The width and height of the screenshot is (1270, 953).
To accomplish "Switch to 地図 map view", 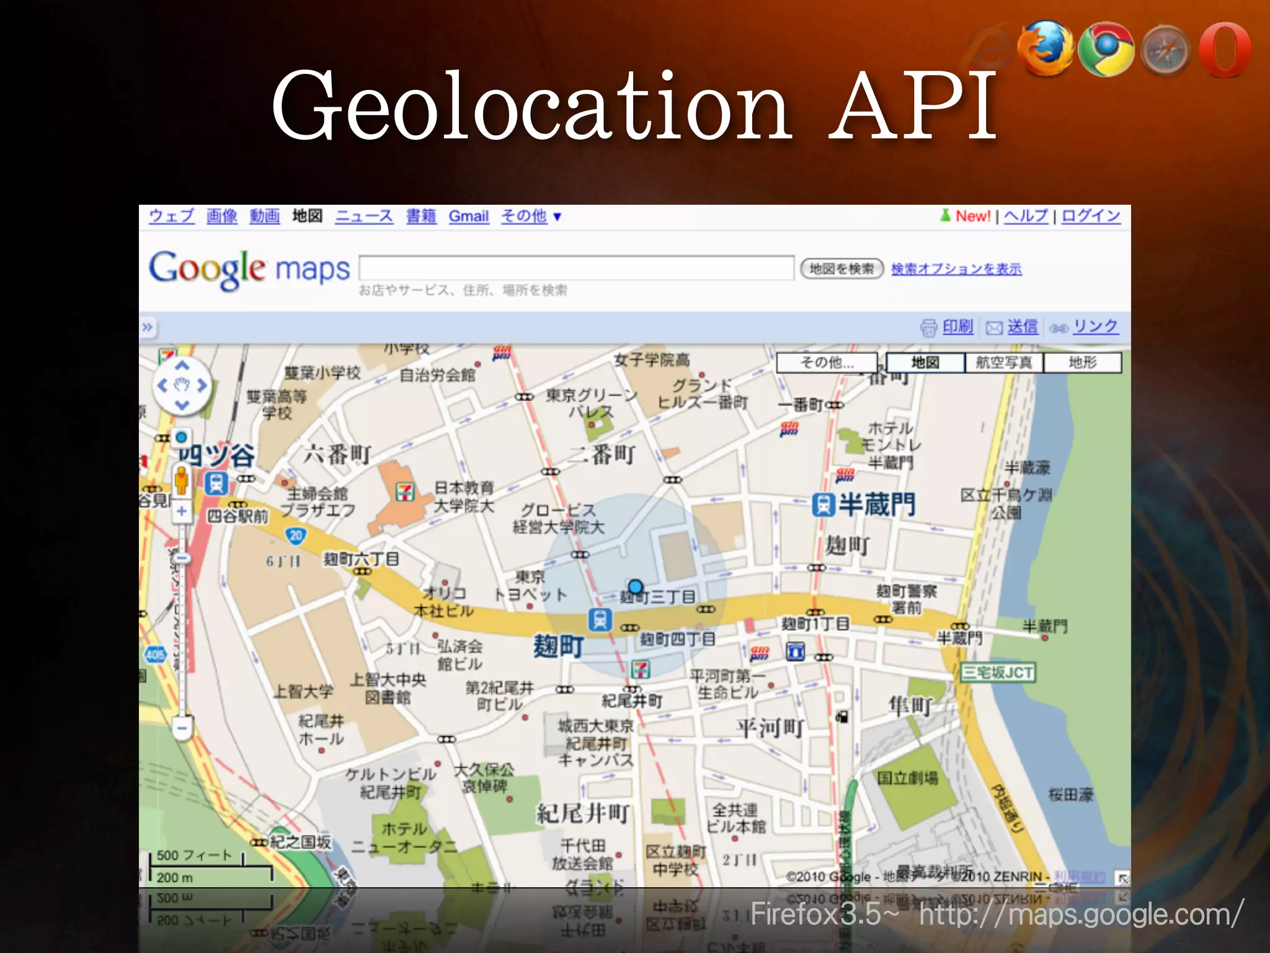I will (925, 363).
